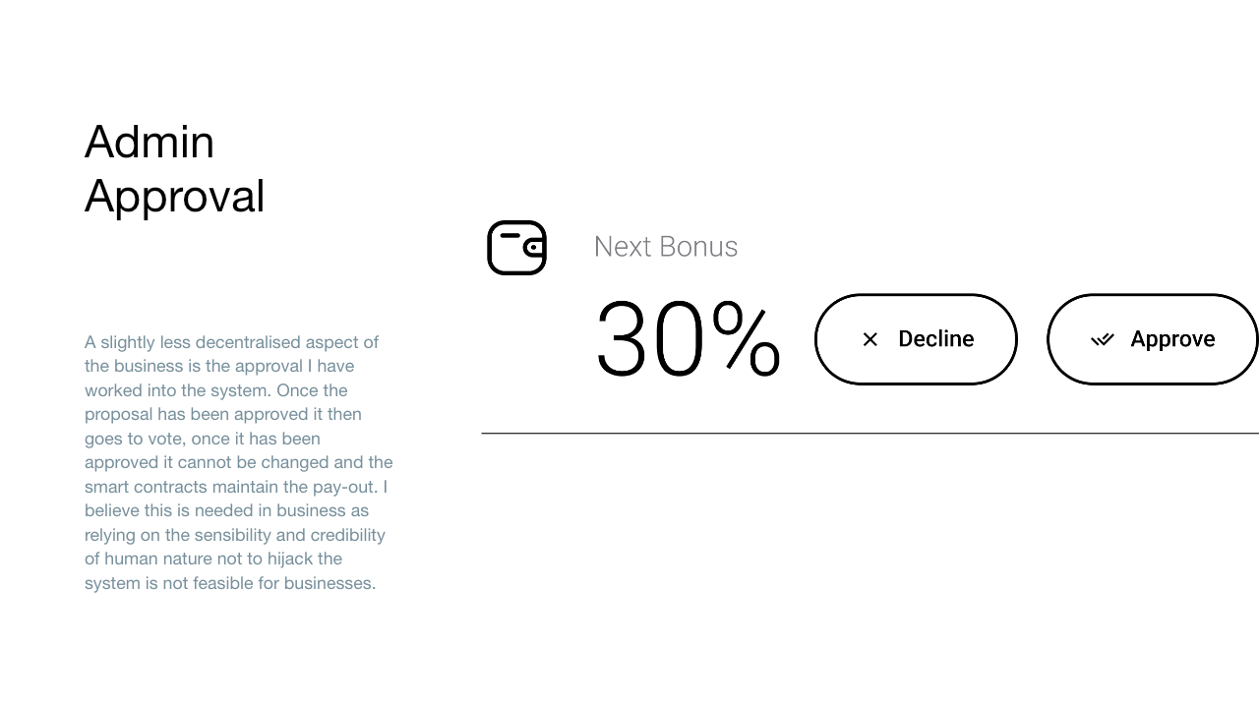The width and height of the screenshot is (1259, 708).
Task: Approve the 30% bonus proposal
Action: [x=1153, y=339]
